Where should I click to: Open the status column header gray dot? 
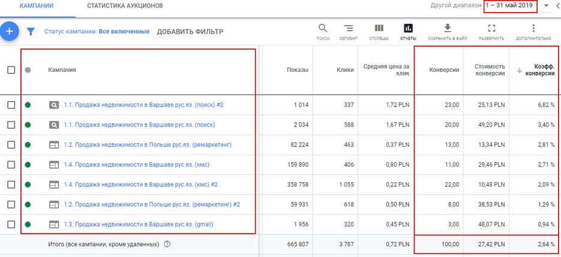pos(28,70)
